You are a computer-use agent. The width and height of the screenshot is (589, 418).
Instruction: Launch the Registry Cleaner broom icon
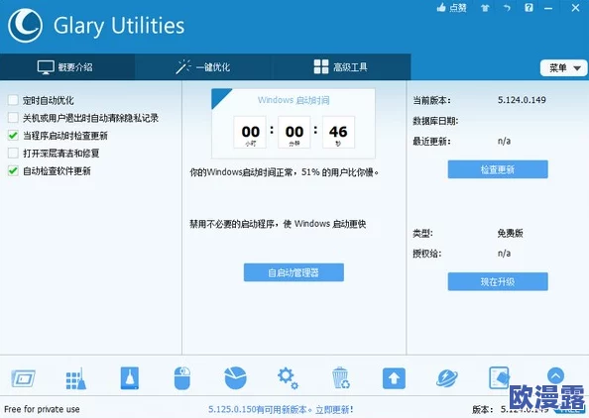coord(76,378)
